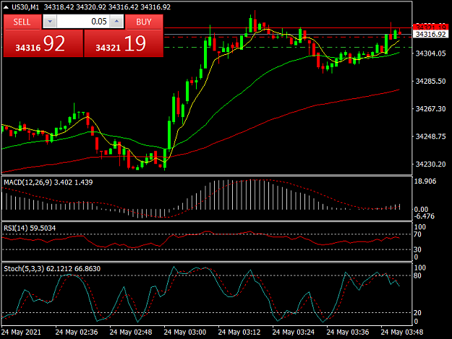Screen dimensions: 452x339
Task: Increase lot volume with up arrow
Action: click(116, 22)
